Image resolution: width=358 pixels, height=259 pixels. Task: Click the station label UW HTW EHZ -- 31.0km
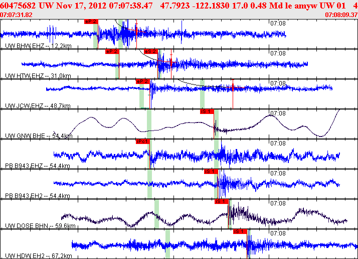pos(38,76)
